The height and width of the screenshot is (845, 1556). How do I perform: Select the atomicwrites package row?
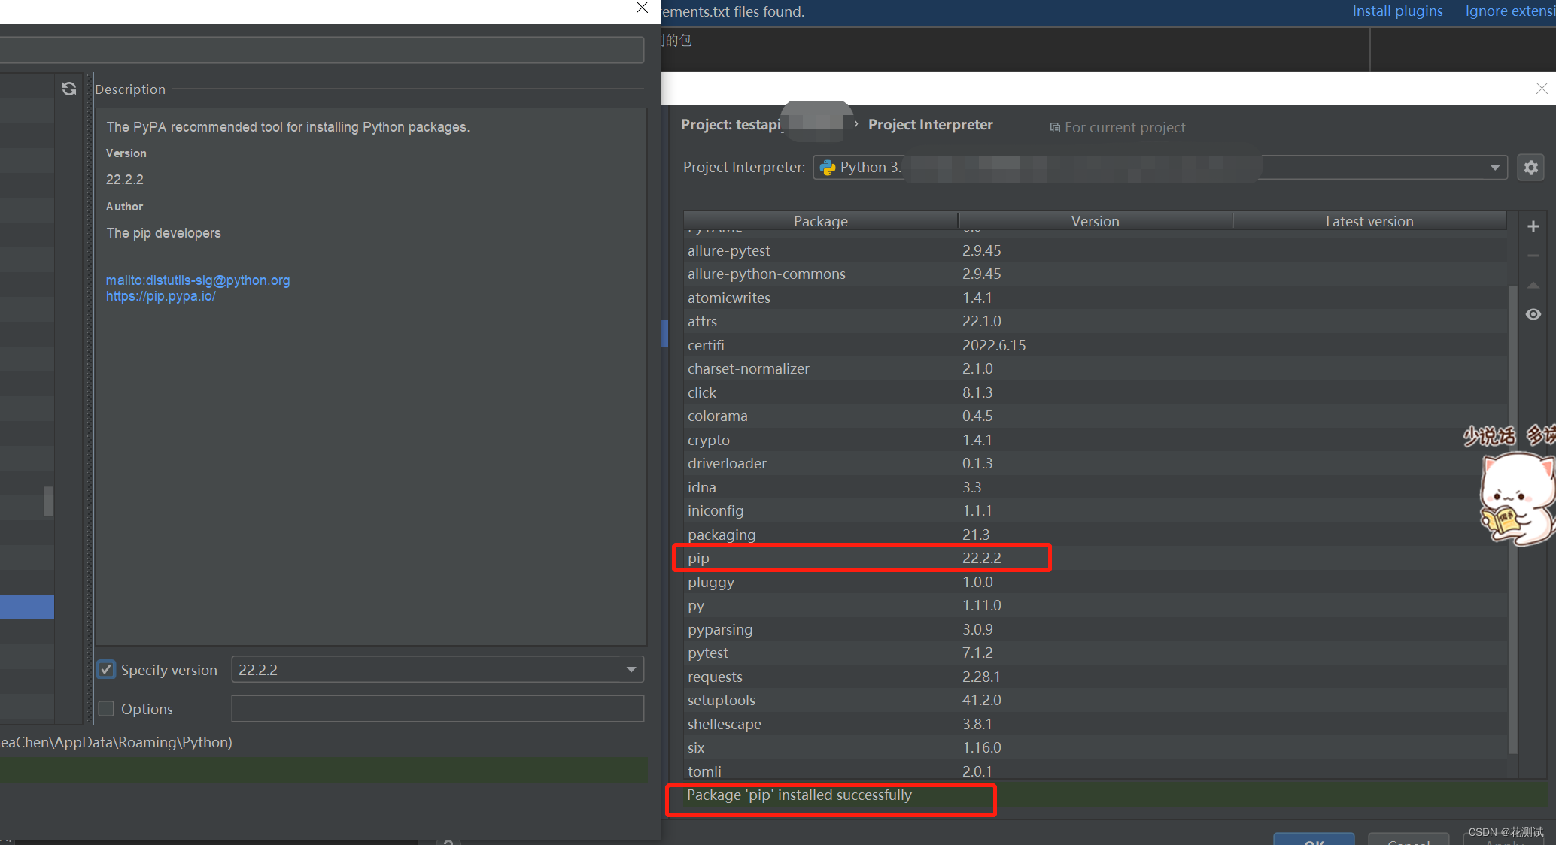1096,298
